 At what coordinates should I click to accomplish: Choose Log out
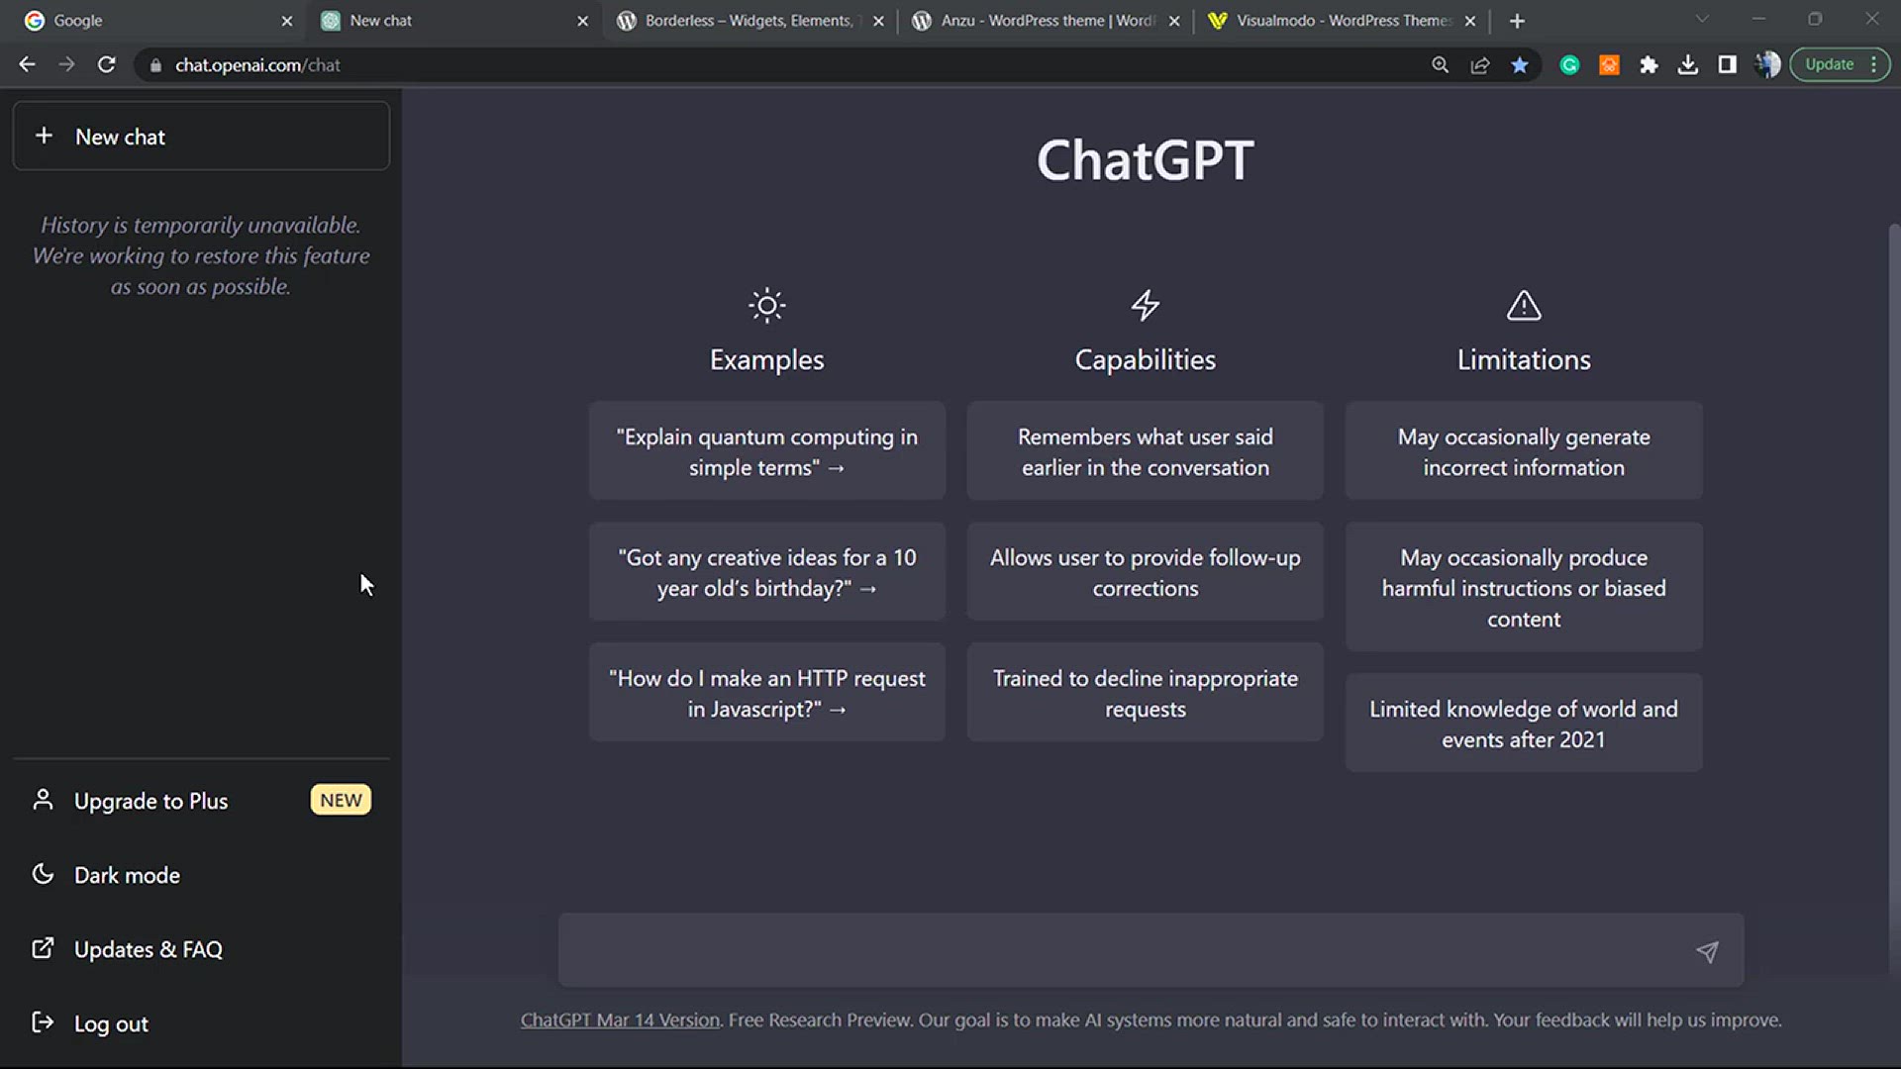(201, 1022)
